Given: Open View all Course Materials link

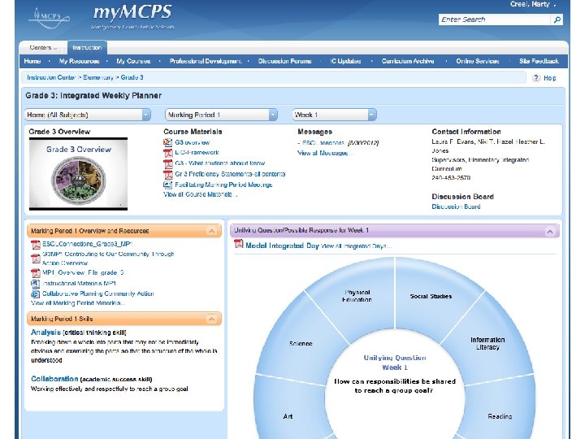Looking at the screenshot, I should (200, 194).
